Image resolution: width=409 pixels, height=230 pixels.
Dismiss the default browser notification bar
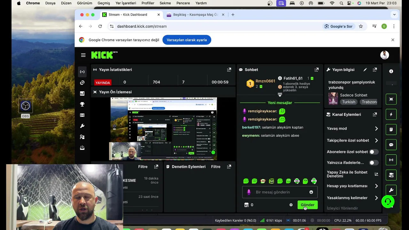pyautogui.click(x=393, y=40)
